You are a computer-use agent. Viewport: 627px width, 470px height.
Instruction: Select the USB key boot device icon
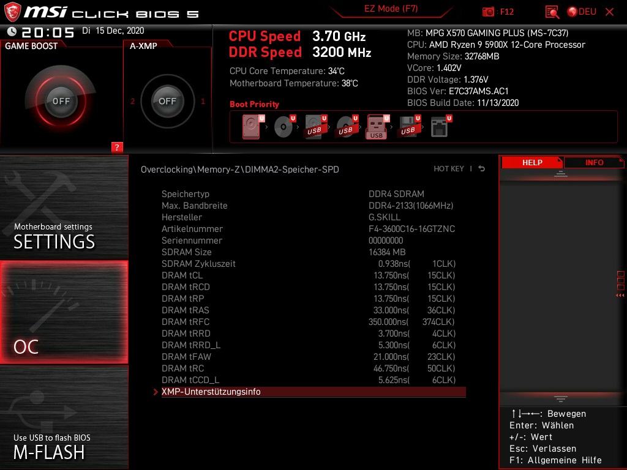(x=377, y=127)
